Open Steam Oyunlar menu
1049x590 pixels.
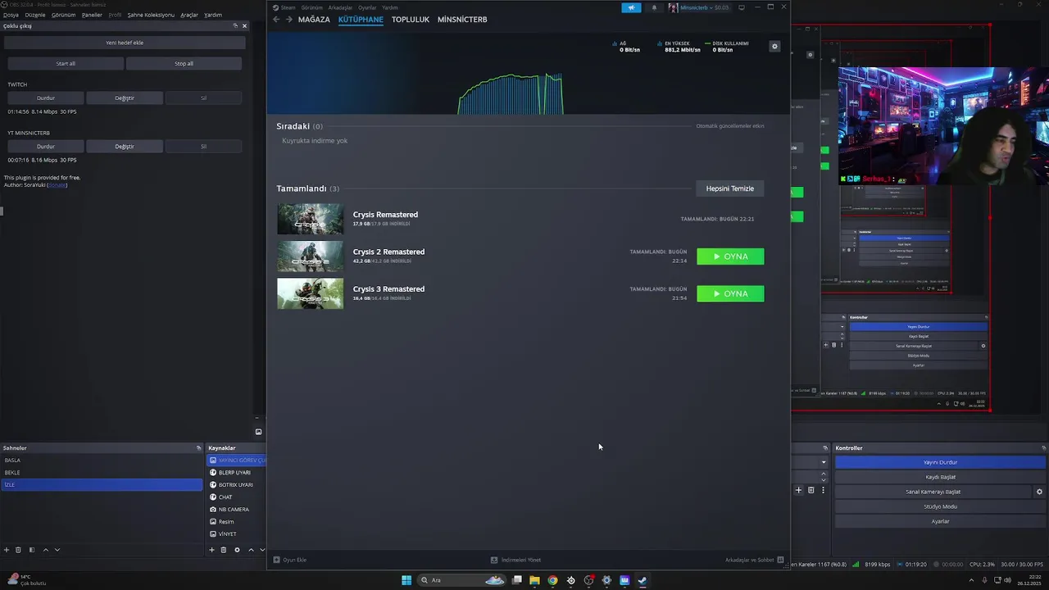[367, 7]
